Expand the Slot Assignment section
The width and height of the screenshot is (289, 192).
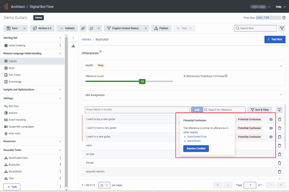281,95
